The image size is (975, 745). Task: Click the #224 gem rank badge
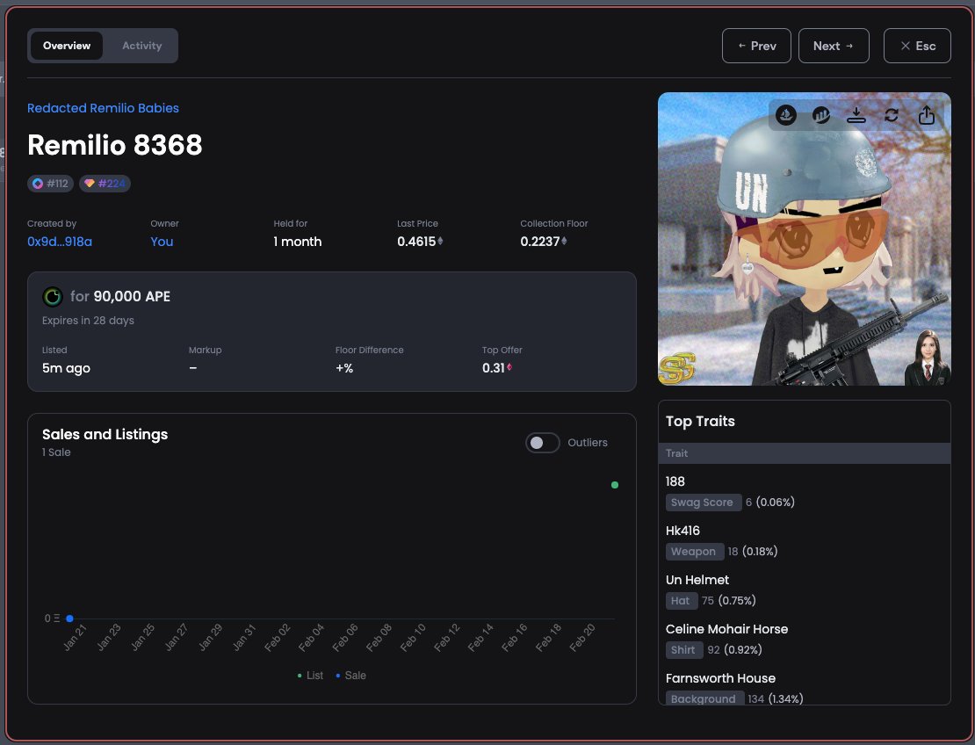(x=105, y=184)
